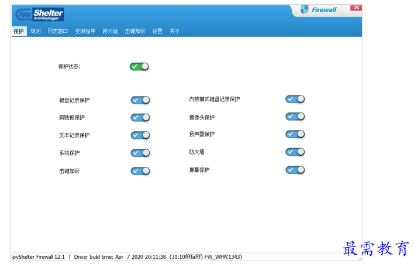The height and width of the screenshot is (267, 414).
Task: Toggle 屏幕保护 switch
Action: pyautogui.click(x=295, y=170)
